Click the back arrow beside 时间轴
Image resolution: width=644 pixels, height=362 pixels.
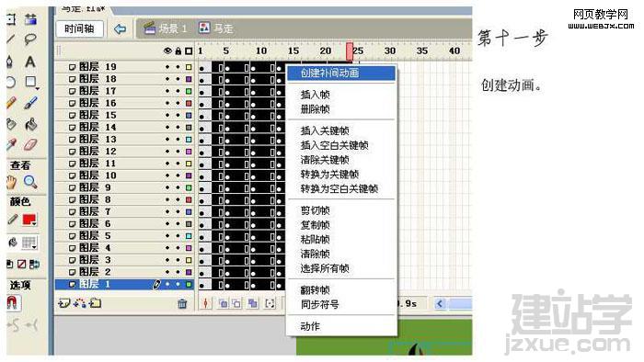tap(120, 28)
